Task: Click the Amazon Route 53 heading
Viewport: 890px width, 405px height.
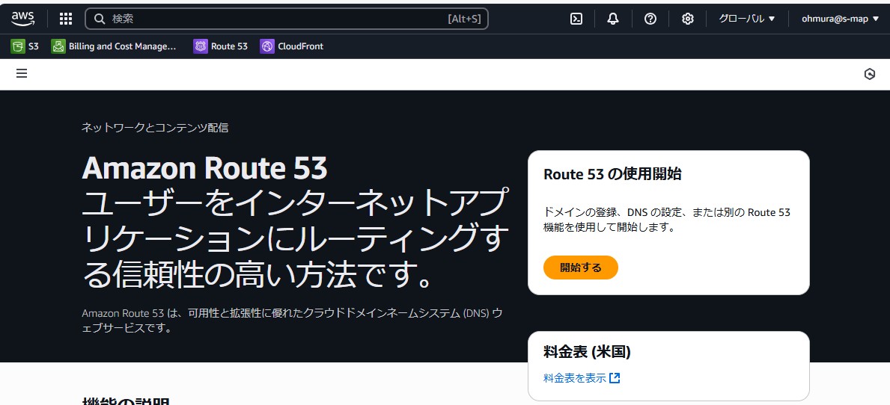Action: pos(205,168)
